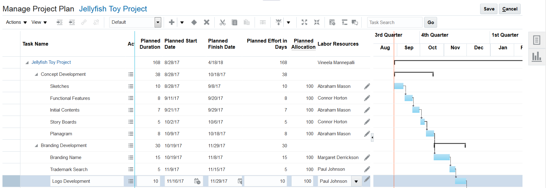This screenshot has width=546, height=188.
Task: Open the Actions menu
Action: (16, 22)
